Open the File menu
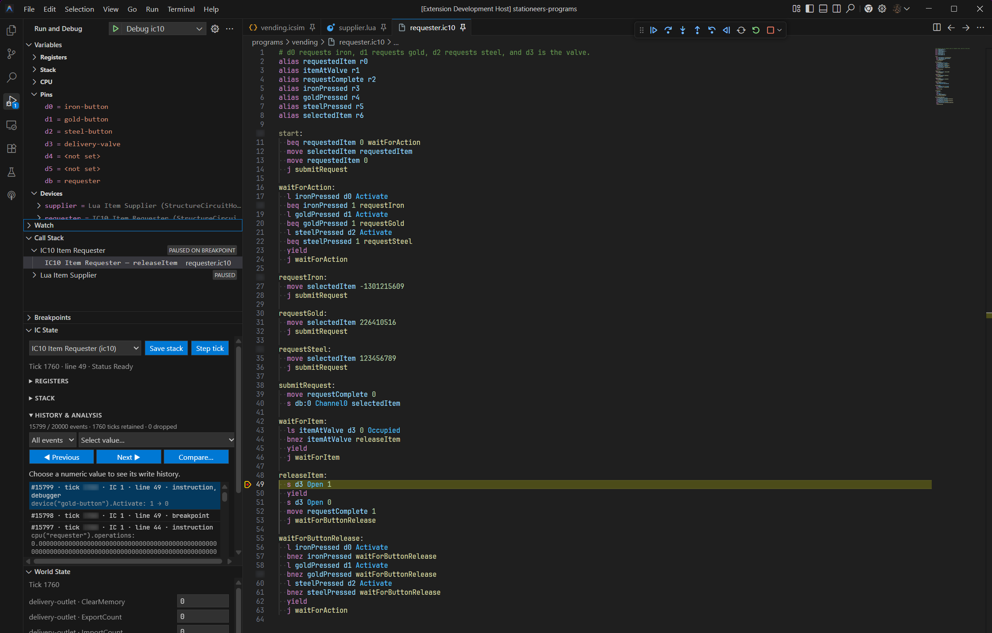This screenshot has width=992, height=633. [x=29, y=9]
